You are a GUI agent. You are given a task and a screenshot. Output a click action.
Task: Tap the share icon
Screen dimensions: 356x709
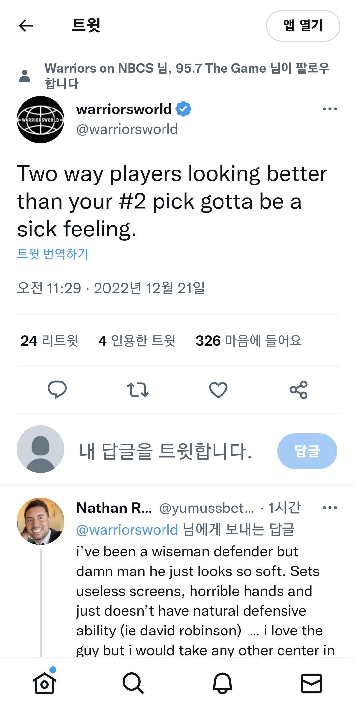point(299,389)
